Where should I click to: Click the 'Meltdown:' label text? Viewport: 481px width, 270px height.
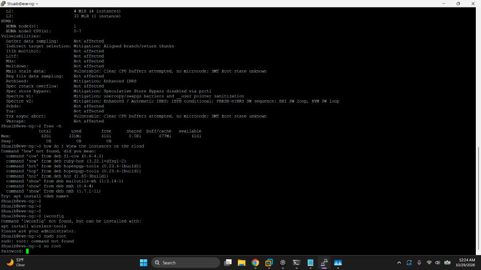pyautogui.click(x=17, y=66)
